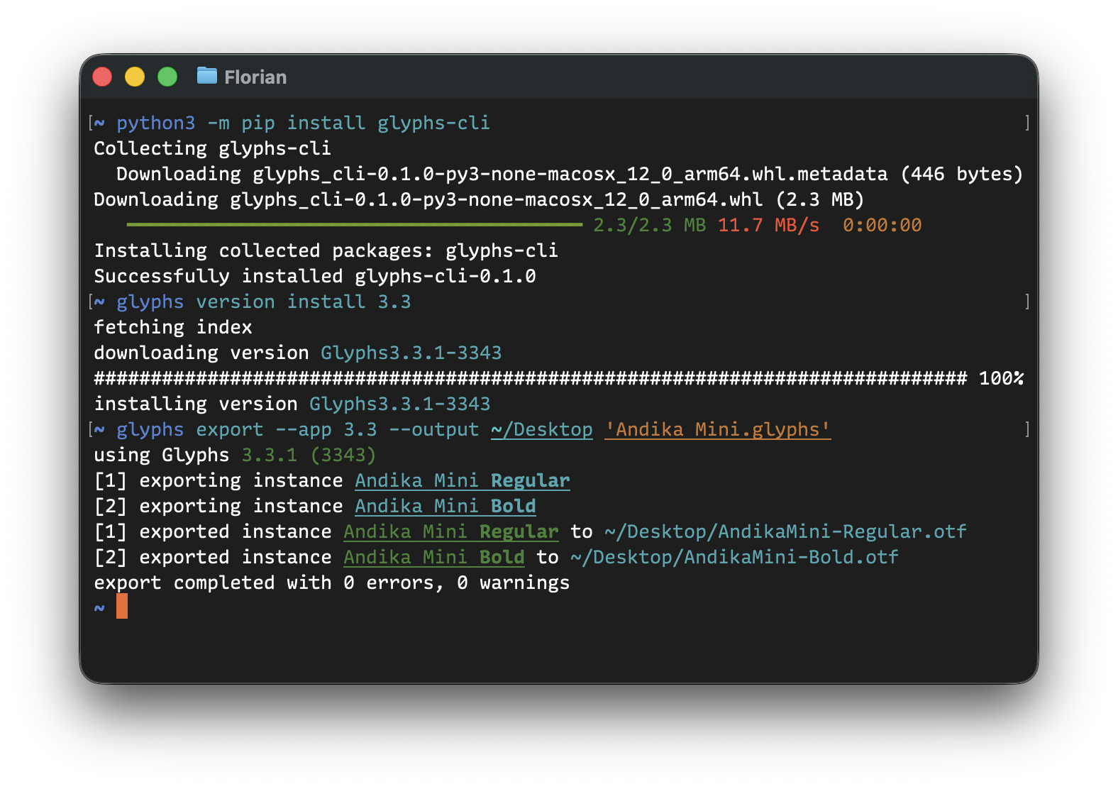Open the underlined "~/Desktop" output path

tap(541, 429)
